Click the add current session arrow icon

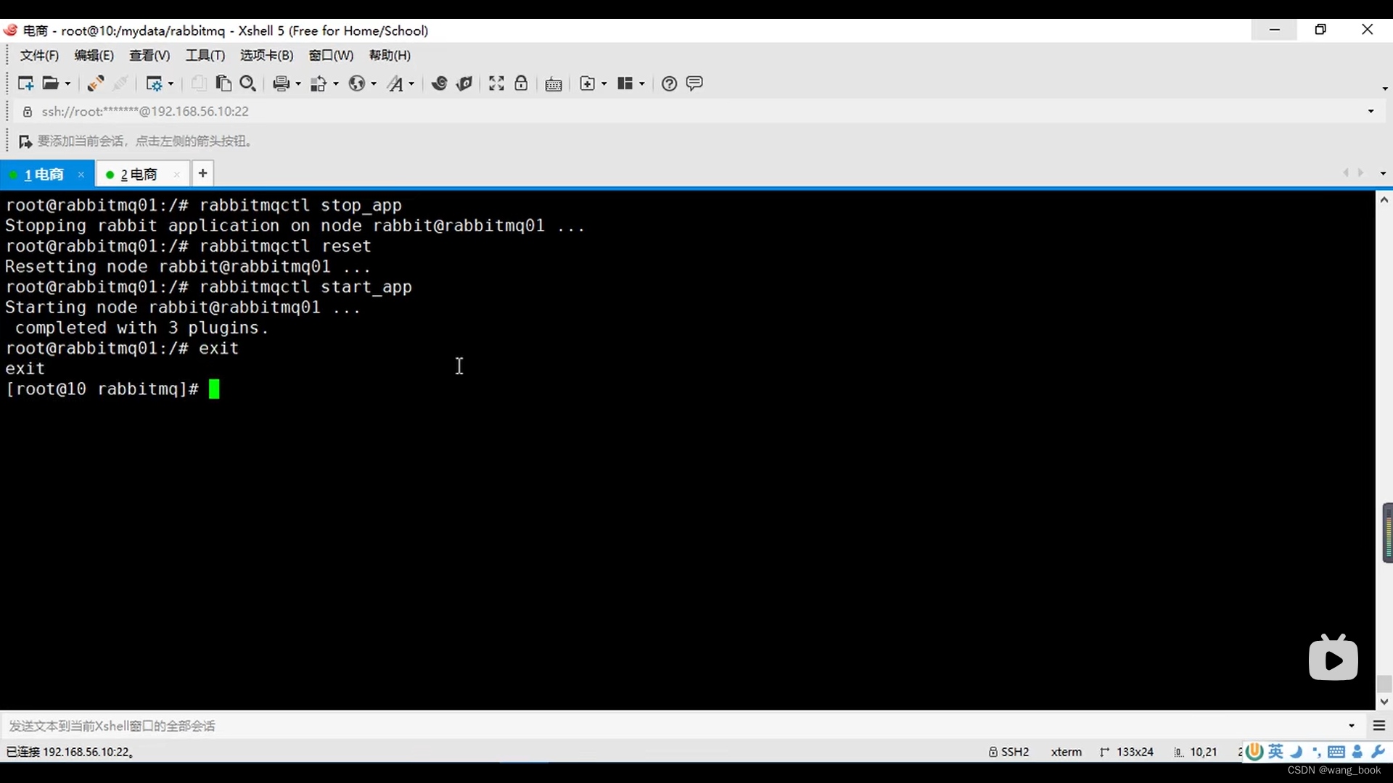[x=25, y=141]
